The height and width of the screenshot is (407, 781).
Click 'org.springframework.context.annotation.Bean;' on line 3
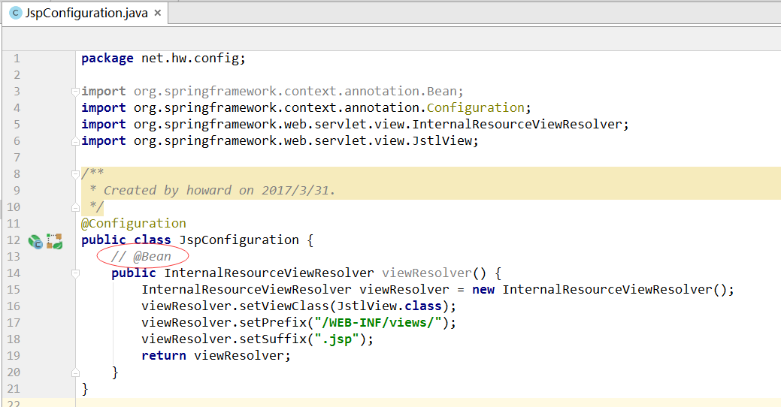tap(298, 92)
